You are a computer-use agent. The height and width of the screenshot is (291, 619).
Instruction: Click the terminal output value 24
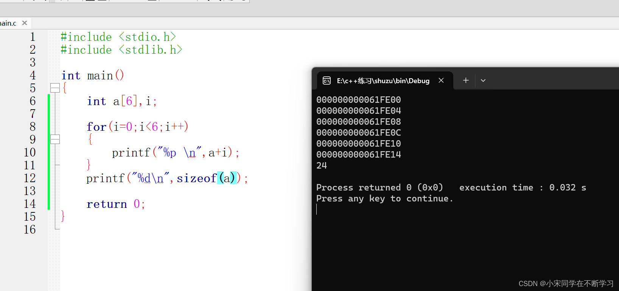coord(322,166)
